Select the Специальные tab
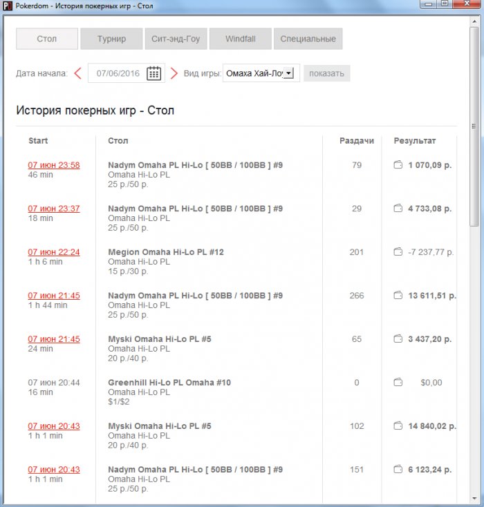 coord(308,39)
